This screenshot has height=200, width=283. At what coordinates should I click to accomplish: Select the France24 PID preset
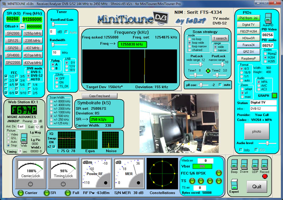click(249, 45)
